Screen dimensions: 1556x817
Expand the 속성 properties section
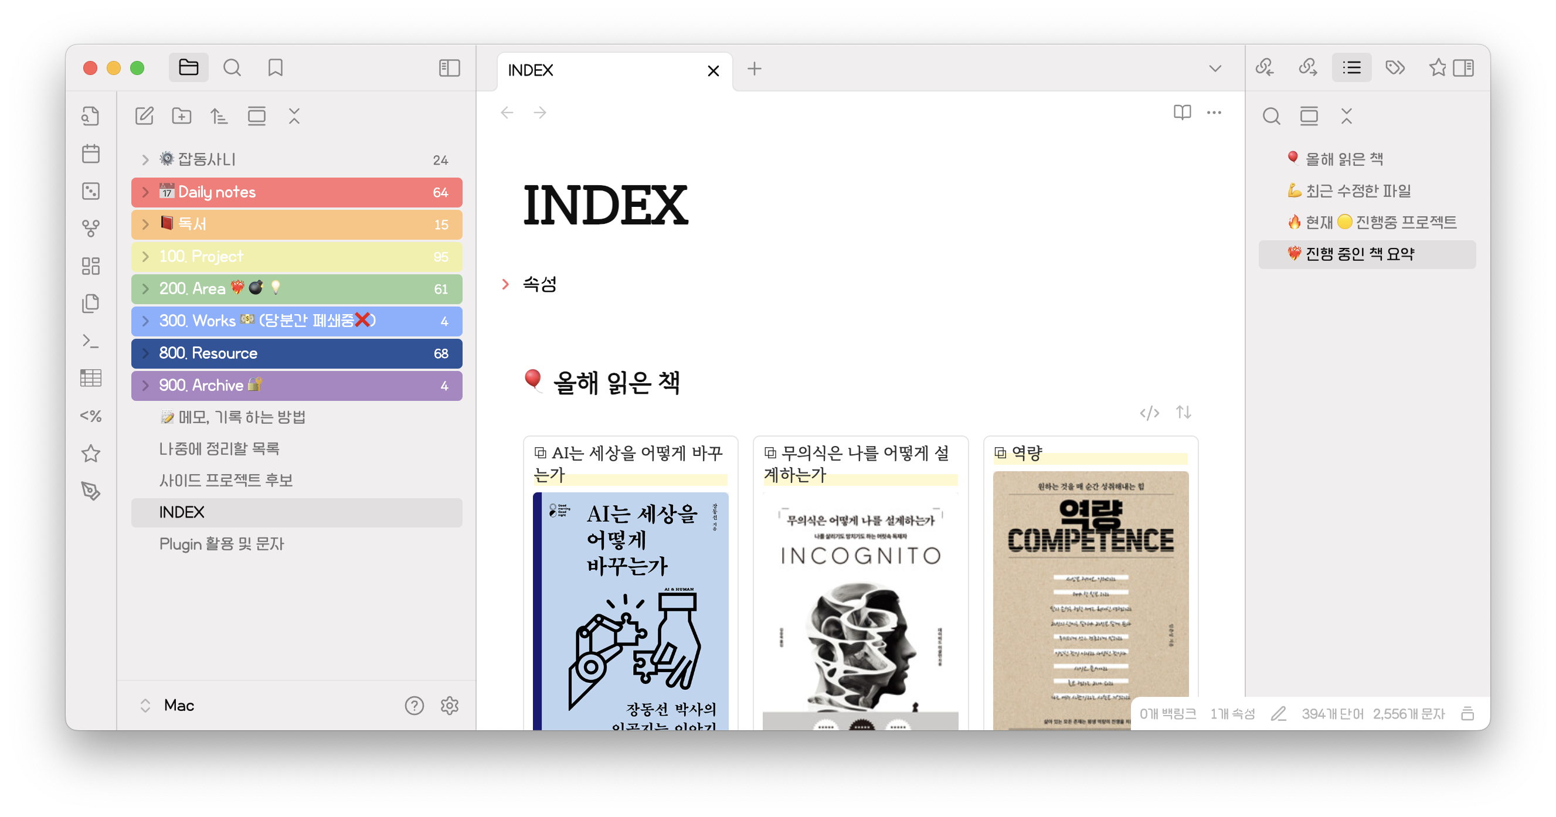(505, 284)
